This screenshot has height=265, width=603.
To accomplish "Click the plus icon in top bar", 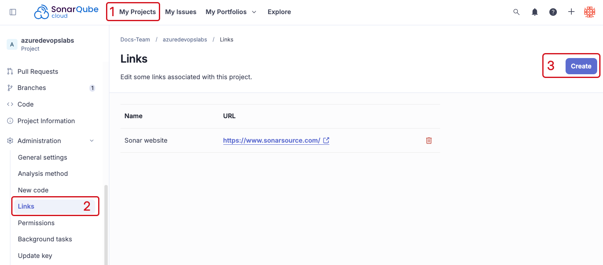I will [x=571, y=12].
